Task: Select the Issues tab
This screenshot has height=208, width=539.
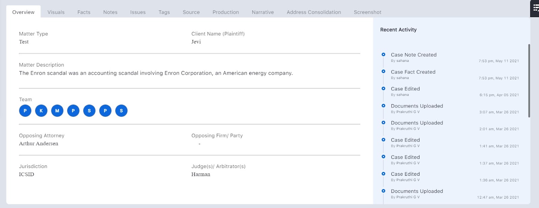Action: (x=138, y=12)
